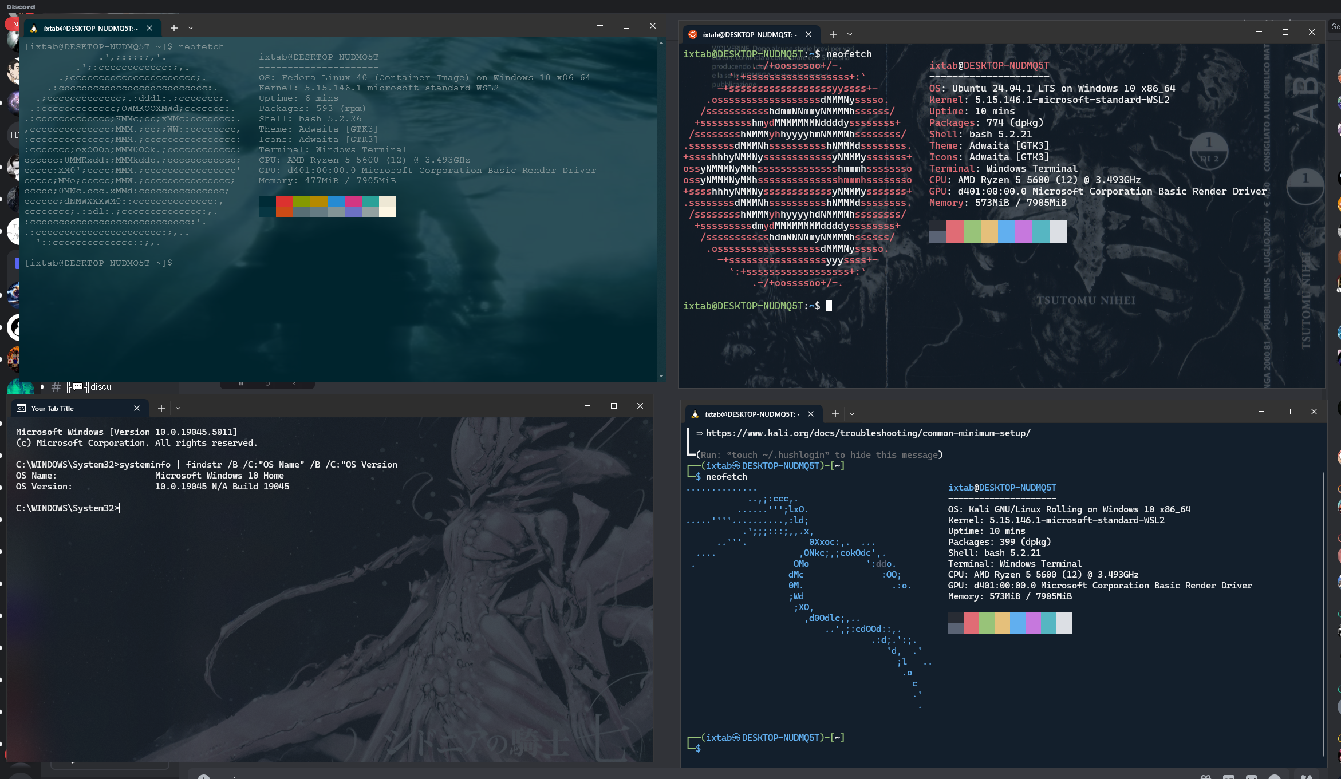
Task: Close the Fedora terminal tab
Action: (149, 28)
